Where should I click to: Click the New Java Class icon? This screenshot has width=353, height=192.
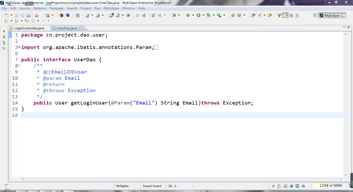pos(239,15)
